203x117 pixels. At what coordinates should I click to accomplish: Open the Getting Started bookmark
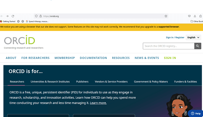pyautogui.click(x=8, y=21)
